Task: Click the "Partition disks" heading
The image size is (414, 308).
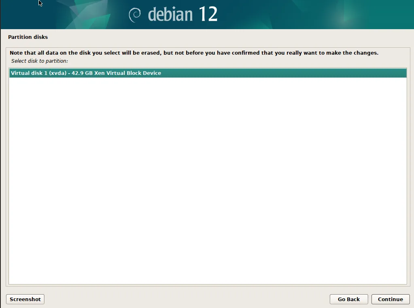Action: coord(28,37)
